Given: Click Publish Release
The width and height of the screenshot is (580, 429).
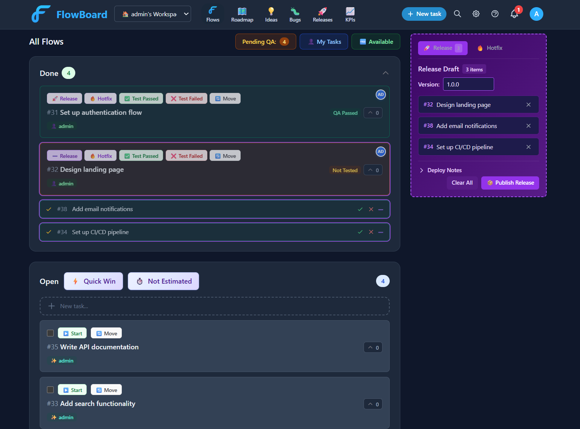Looking at the screenshot, I should tap(510, 183).
